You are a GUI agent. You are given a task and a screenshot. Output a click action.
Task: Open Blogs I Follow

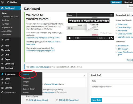coord(7,27)
